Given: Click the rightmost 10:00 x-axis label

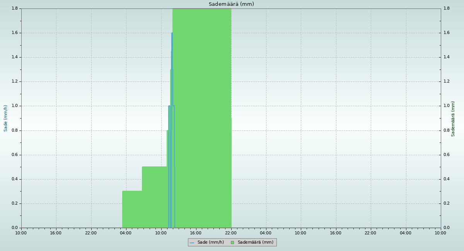Looking at the screenshot, I should coord(440,233).
